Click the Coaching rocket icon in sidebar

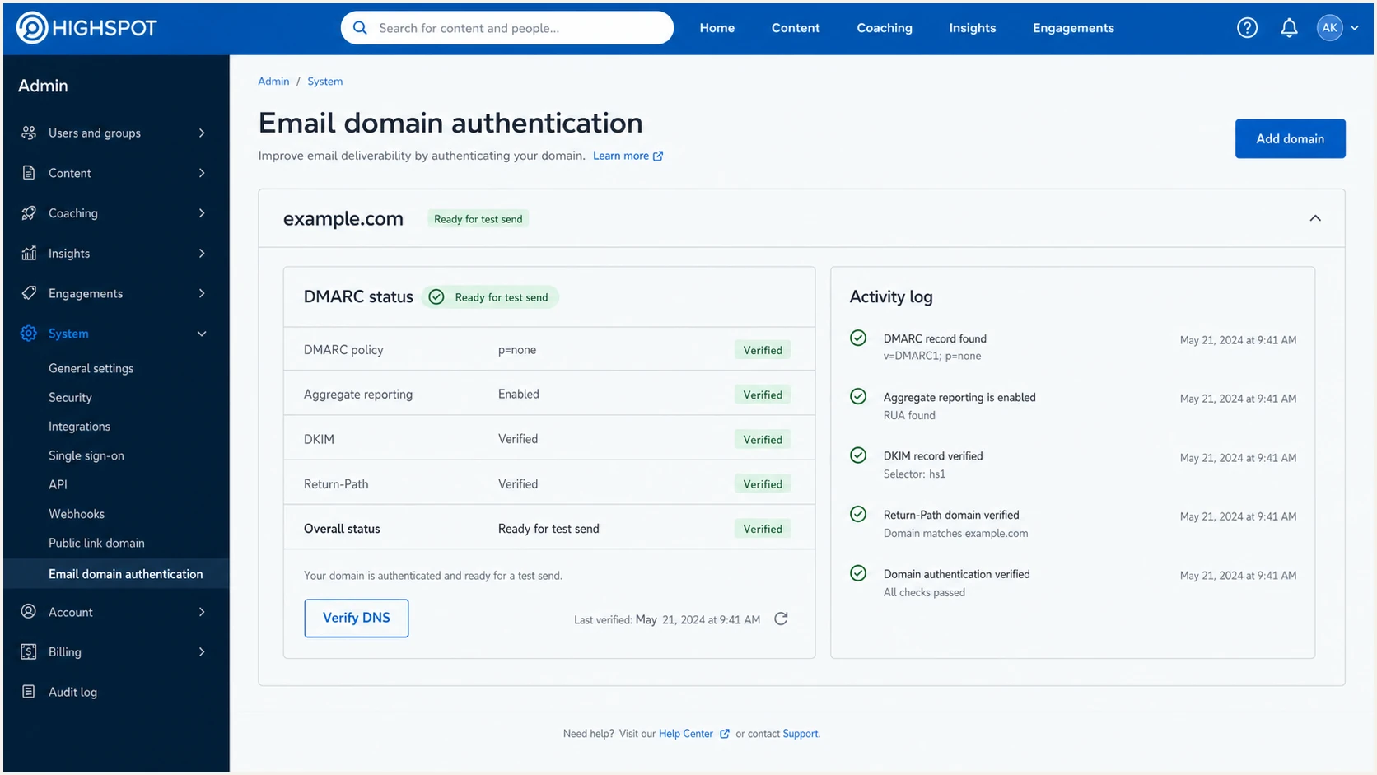coord(29,212)
